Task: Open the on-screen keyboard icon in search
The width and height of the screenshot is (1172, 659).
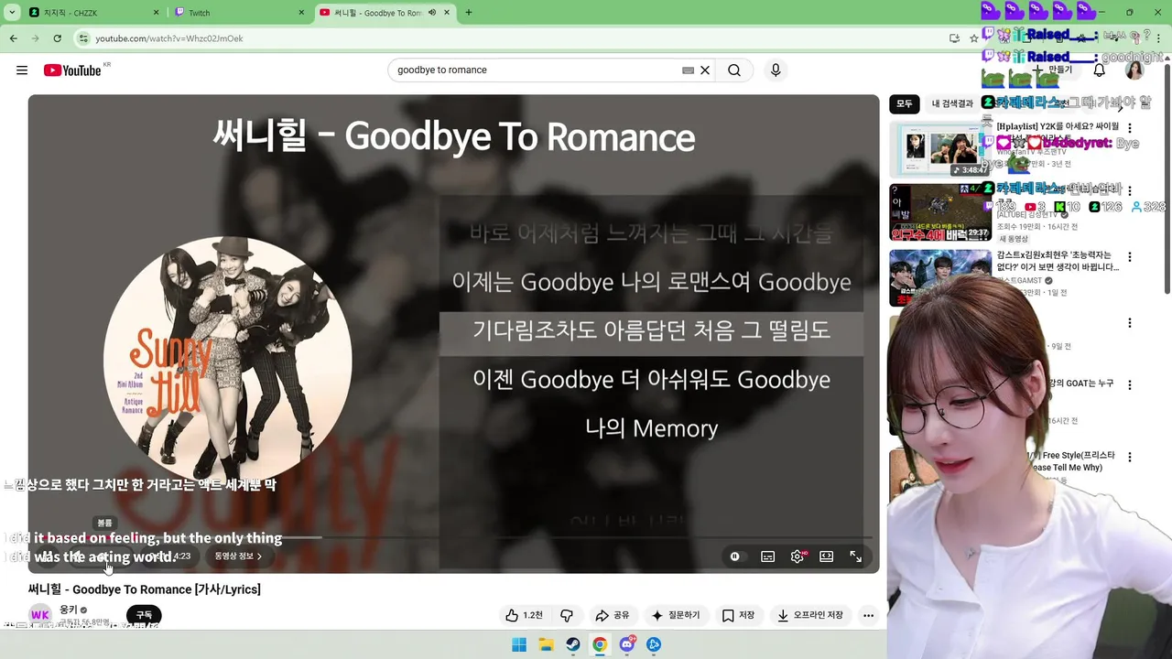Action: 688,70
